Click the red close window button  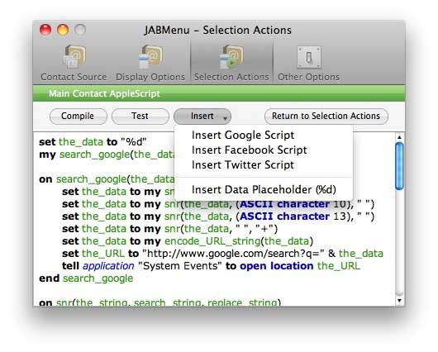click(45, 30)
